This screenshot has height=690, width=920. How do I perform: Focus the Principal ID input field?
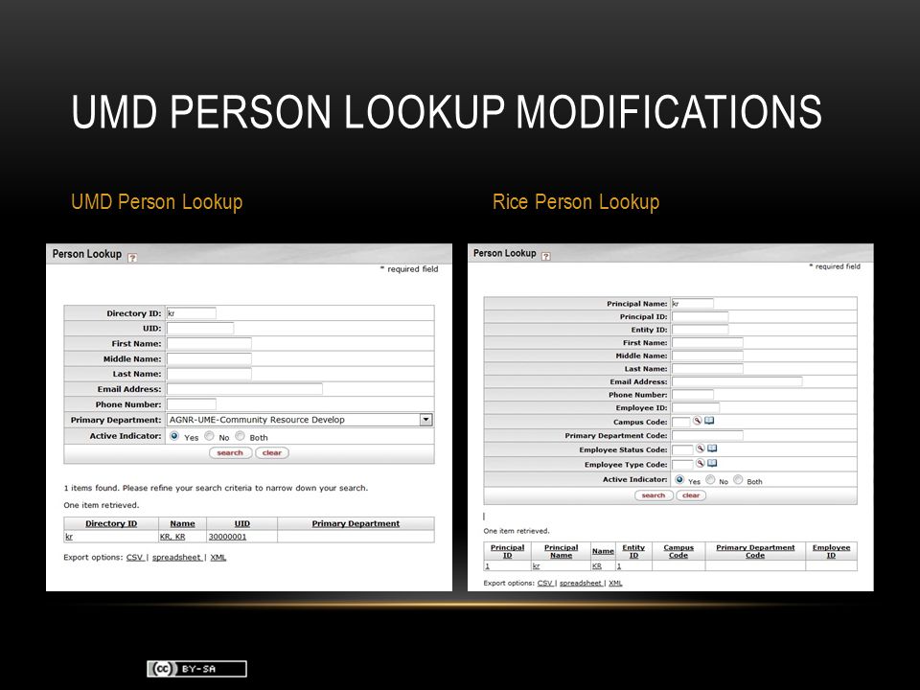[700, 317]
